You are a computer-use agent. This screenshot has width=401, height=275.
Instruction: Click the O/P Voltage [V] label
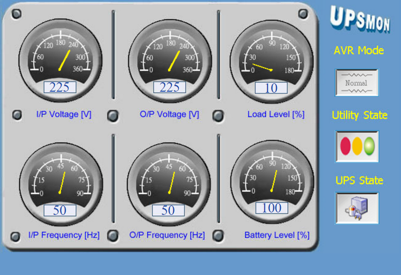[x=169, y=114]
